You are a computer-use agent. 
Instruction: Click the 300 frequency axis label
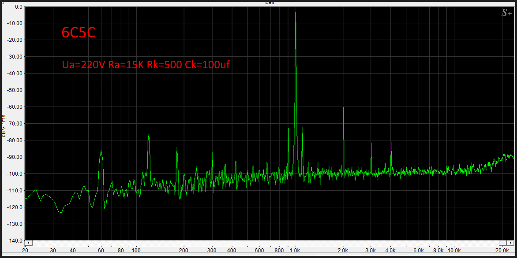pyautogui.click(x=212, y=250)
